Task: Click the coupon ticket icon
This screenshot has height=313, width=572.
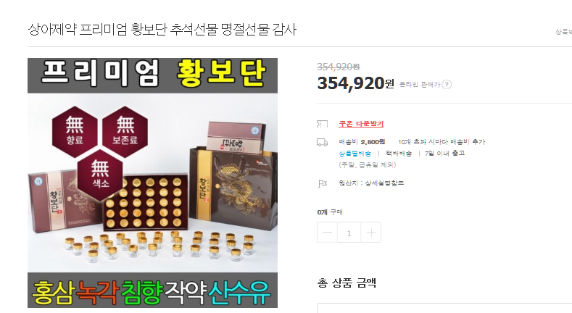Action: click(322, 124)
